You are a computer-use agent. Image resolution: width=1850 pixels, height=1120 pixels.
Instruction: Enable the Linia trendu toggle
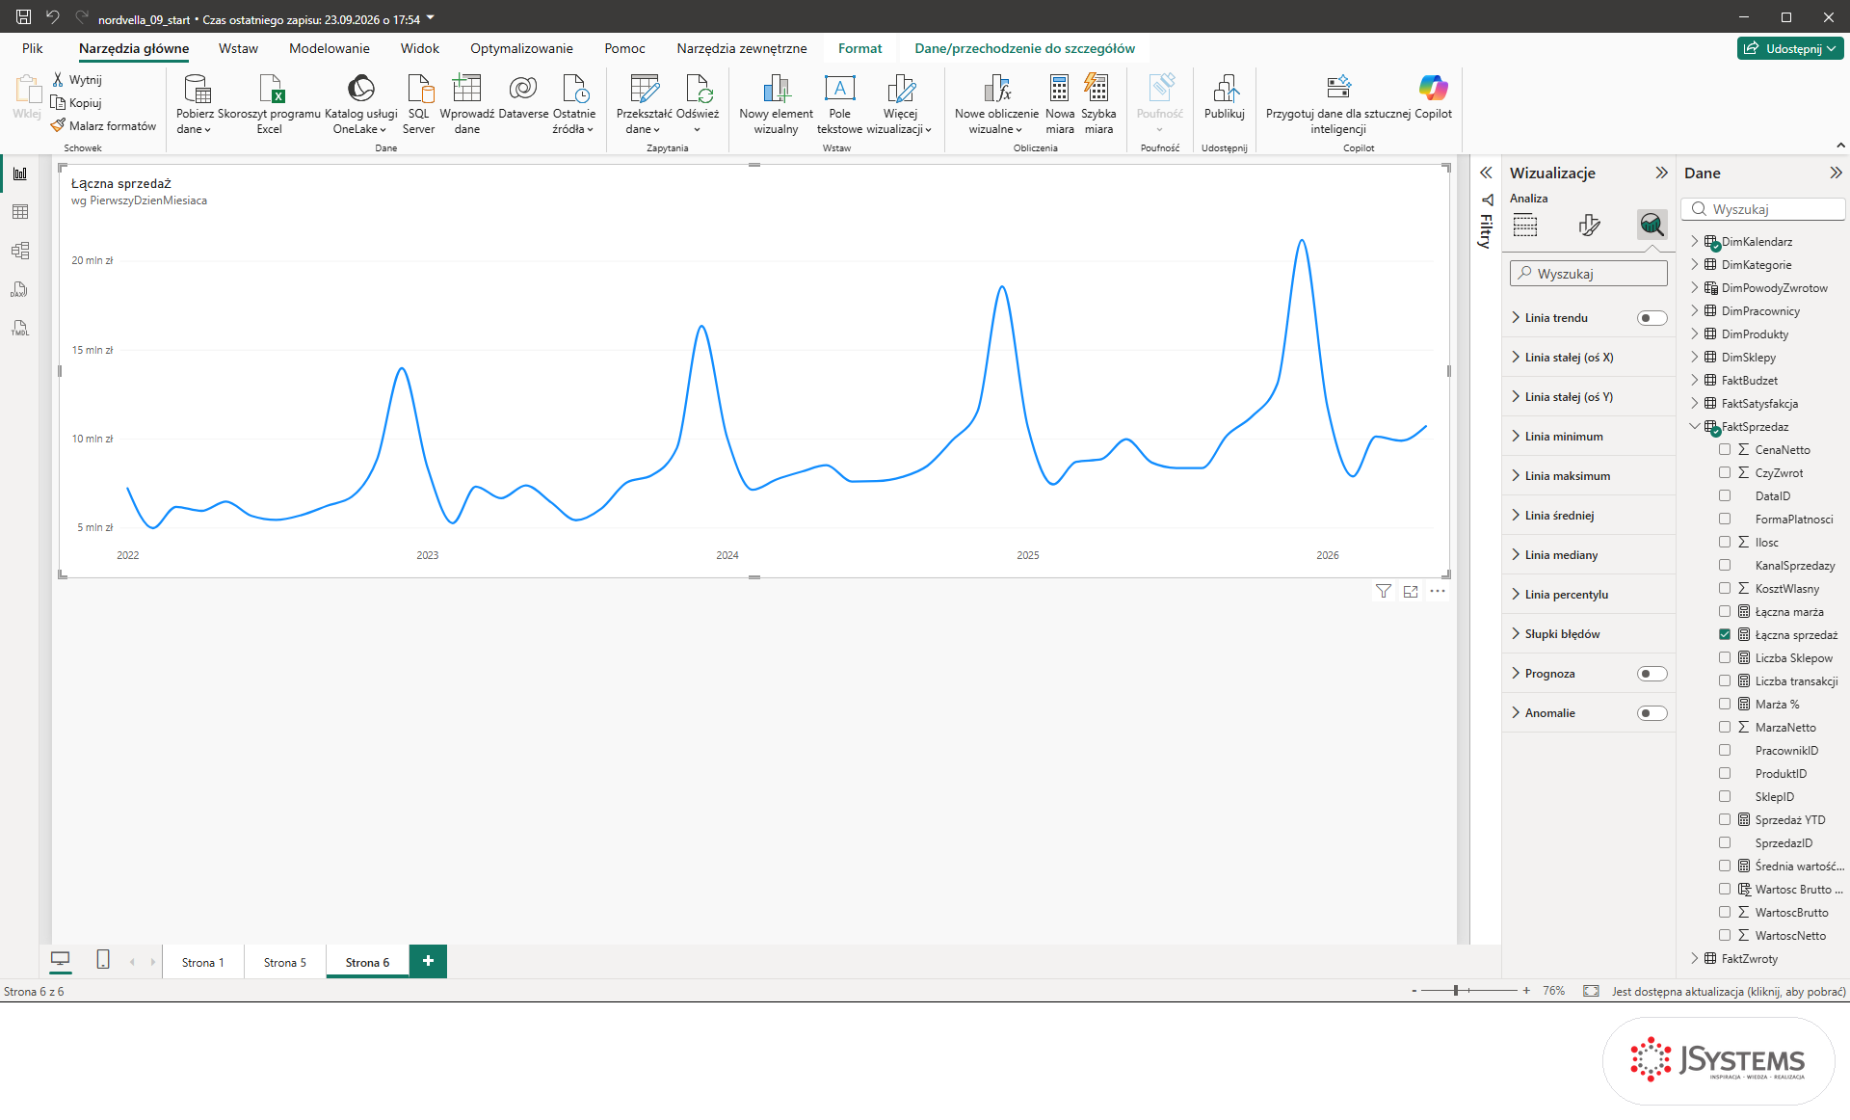[x=1652, y=318]
